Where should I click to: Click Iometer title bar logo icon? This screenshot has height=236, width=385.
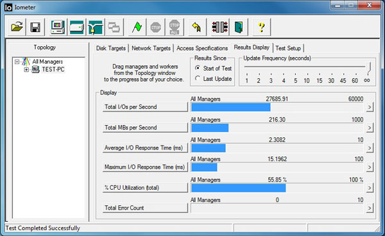8,7
